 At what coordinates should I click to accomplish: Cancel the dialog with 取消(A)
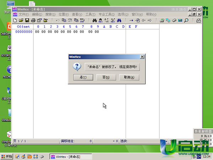click(x=129, y=77)
